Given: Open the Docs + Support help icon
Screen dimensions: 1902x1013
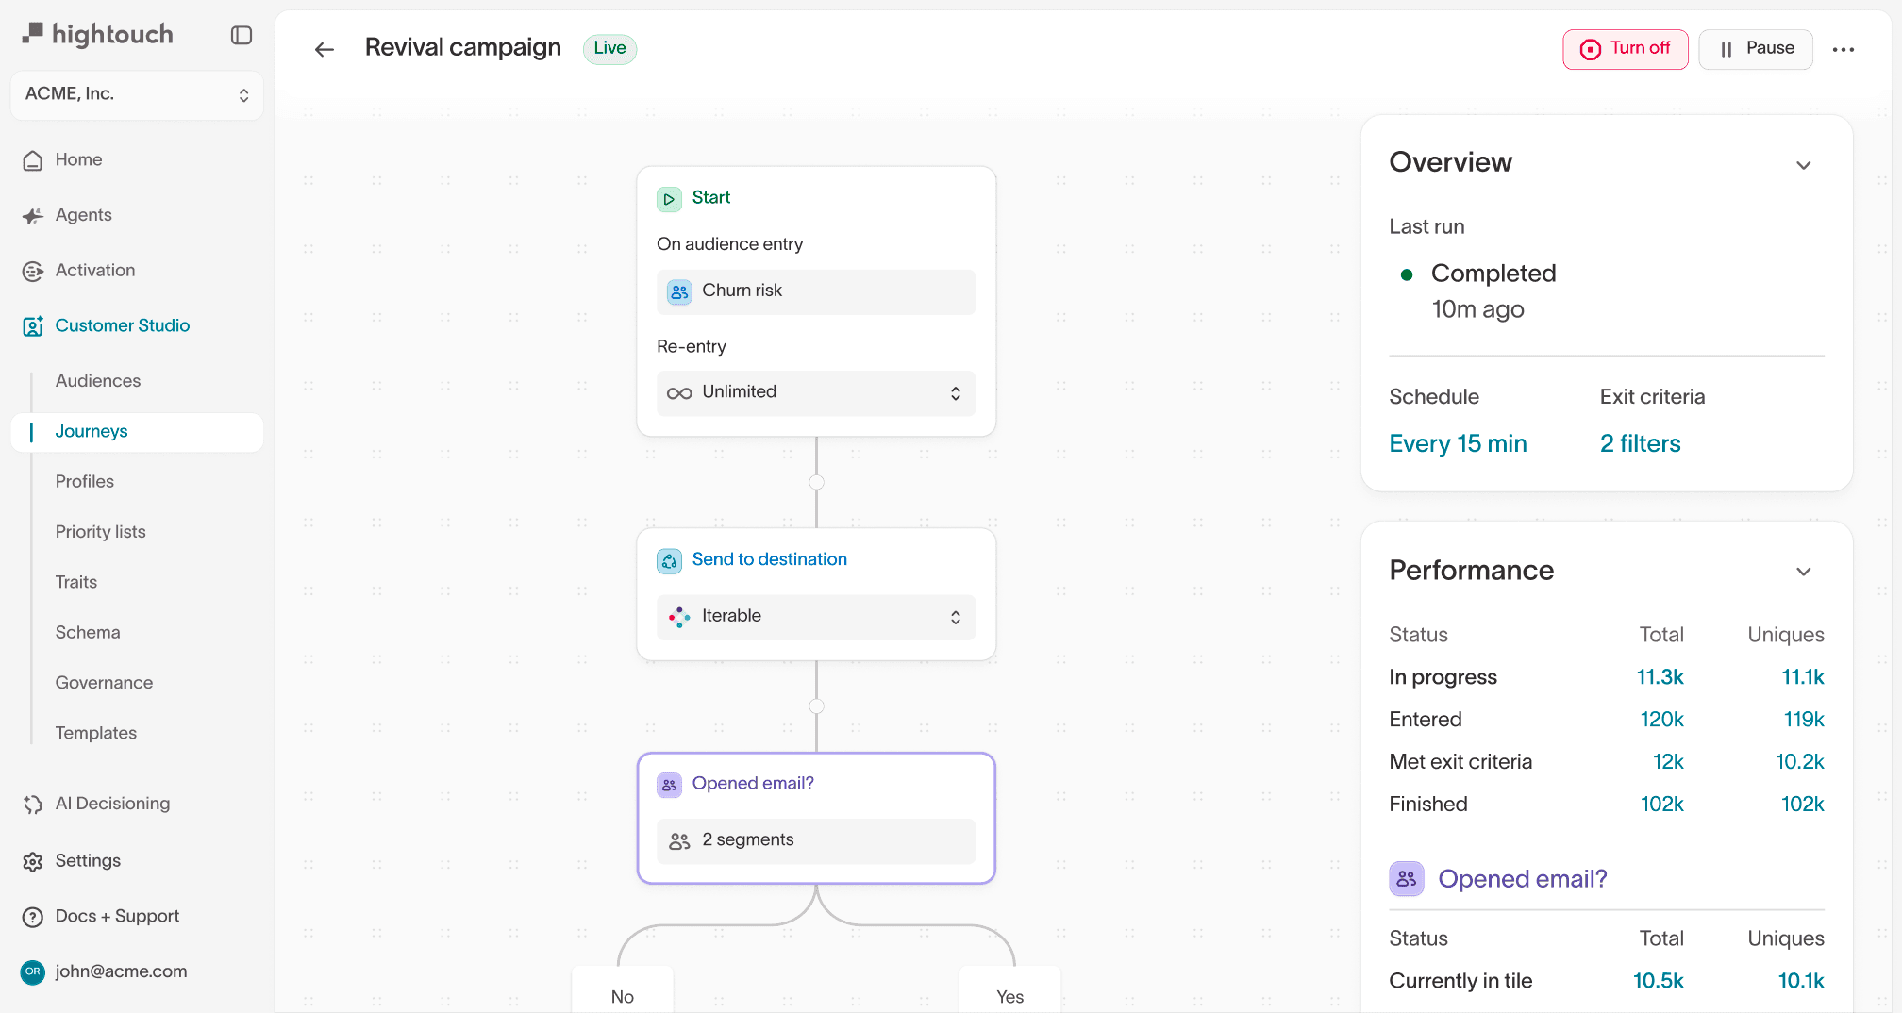Looking at the screenshot, I should click(x=33, y=916).
